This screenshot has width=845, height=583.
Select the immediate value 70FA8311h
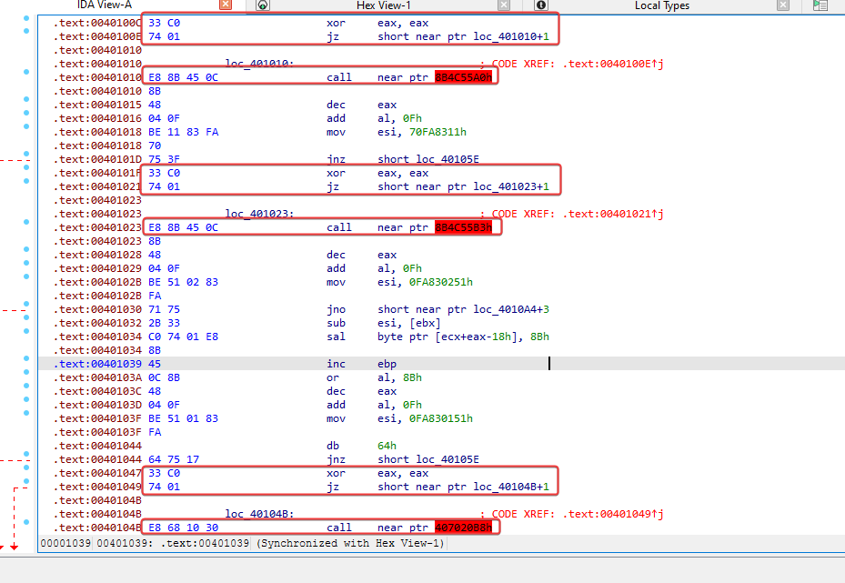(438, 132)
